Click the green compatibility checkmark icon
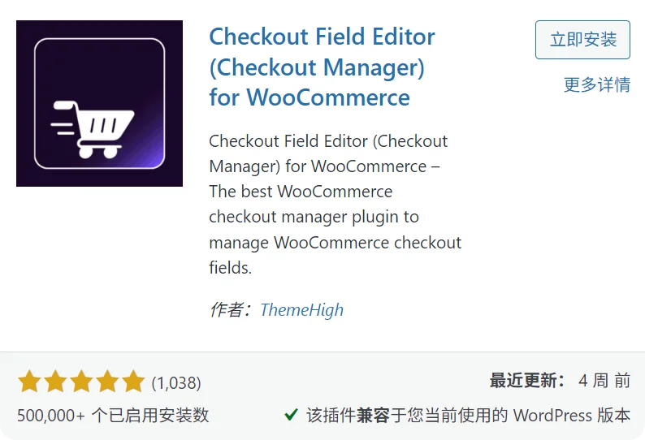The width and height of the screenshot is (645, 440). click(x=292, y=415)
